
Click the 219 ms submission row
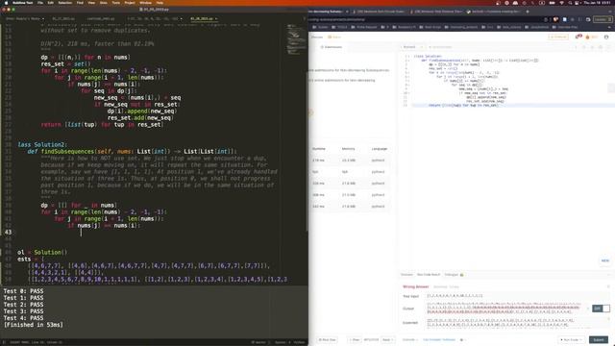coord(350,161)
